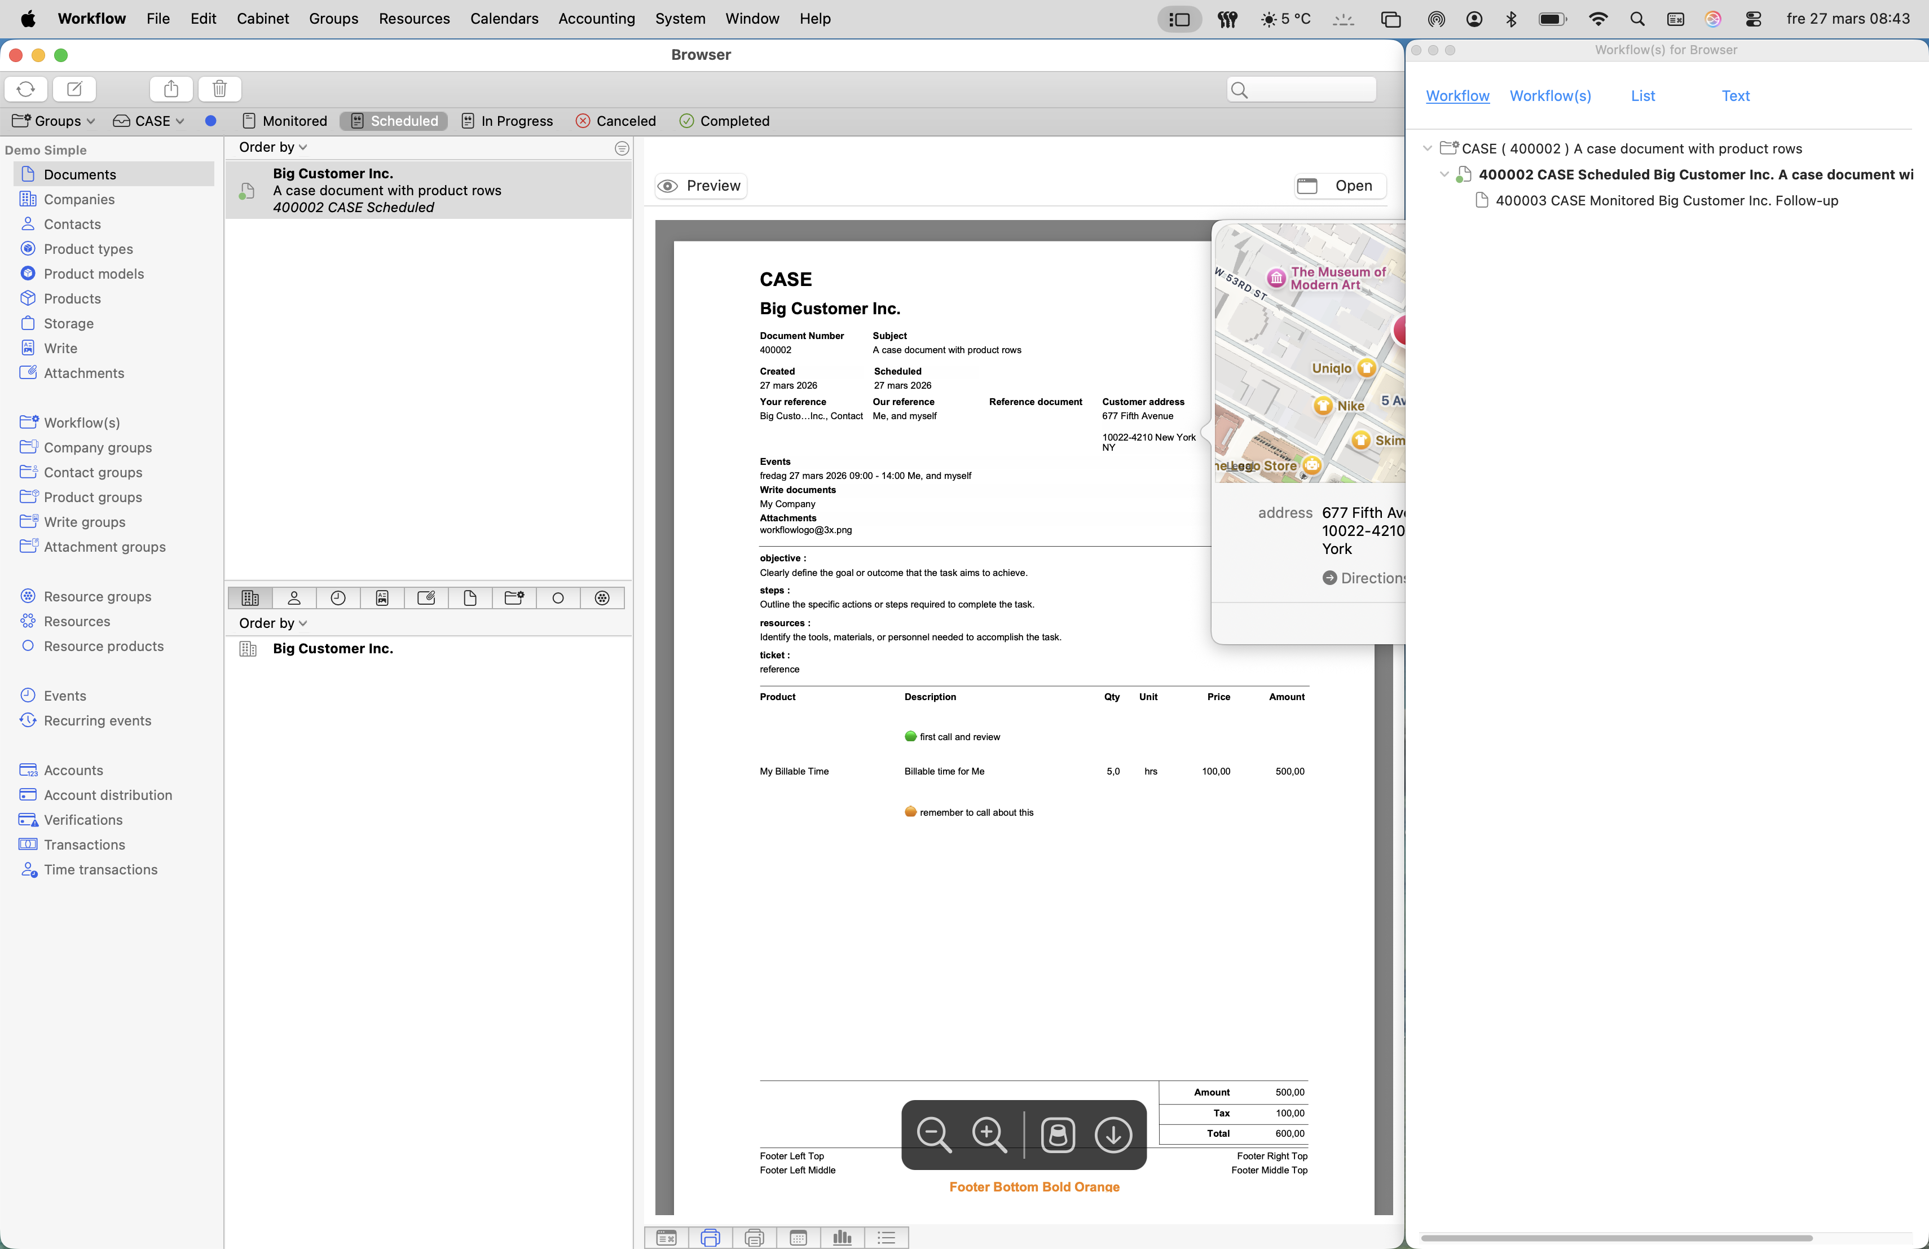The image size is (1929, 1249).
Task: Zoom in the document preview
Action: point(990,1134)
